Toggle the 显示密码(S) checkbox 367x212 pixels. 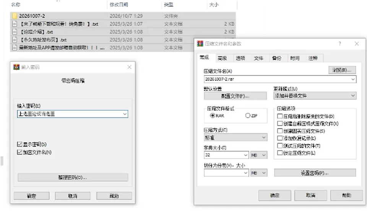click(19, 144)
